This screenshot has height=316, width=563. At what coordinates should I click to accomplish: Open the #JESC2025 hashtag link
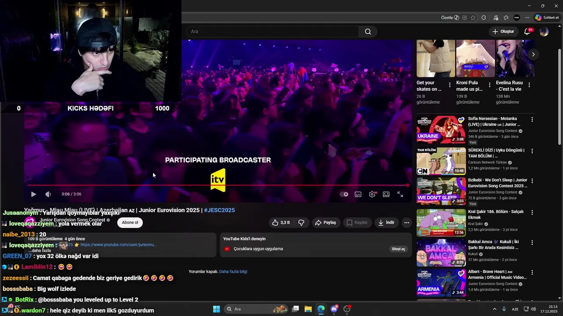[219, 210]
